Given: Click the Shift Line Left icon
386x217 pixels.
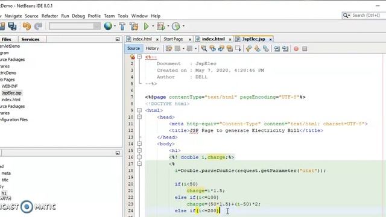Looking at the screenshot, I should click(x=277, y=48).
